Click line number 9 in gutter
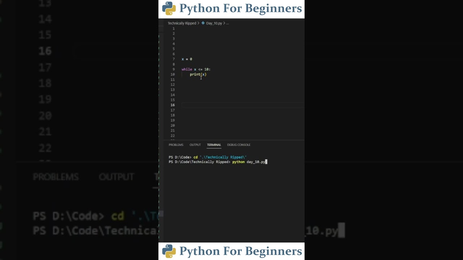The image size is (463, 260). click(x=174, y=69)
